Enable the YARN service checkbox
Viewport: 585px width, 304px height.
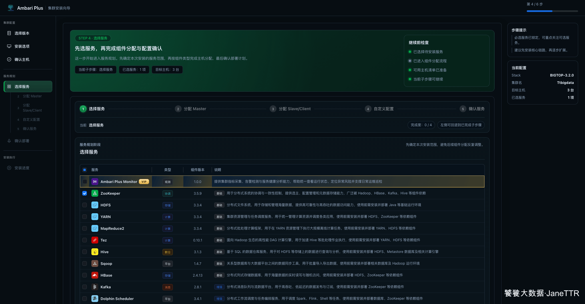pyautogui.click(x=85, y=217)
